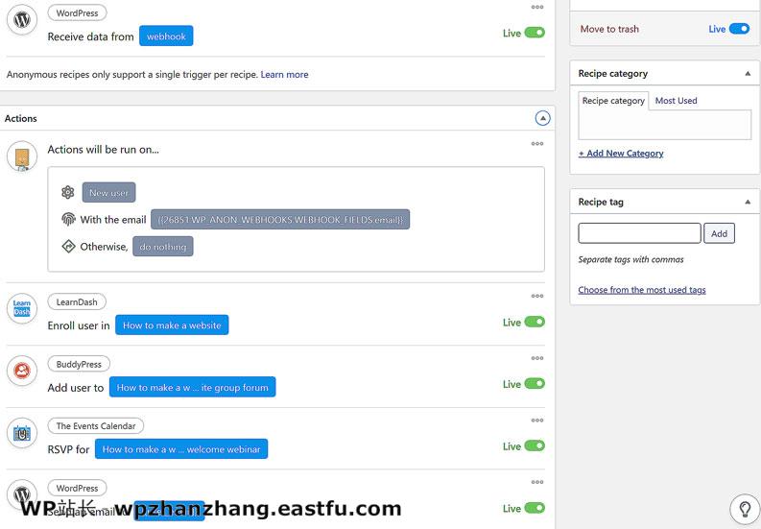Open the Learn more link

pyautogui.click(x=284, y=74)
